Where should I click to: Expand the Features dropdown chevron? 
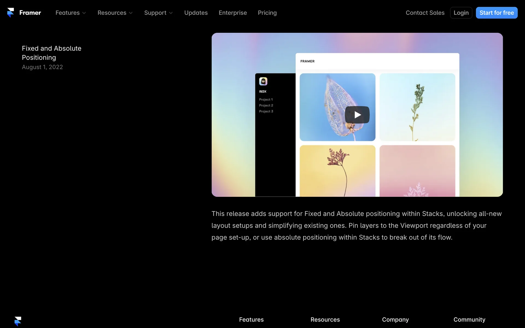pyautogui.click(x=84, y=13)
